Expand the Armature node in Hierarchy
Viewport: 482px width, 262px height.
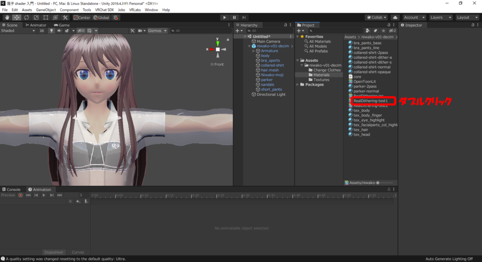coord(253,51)
